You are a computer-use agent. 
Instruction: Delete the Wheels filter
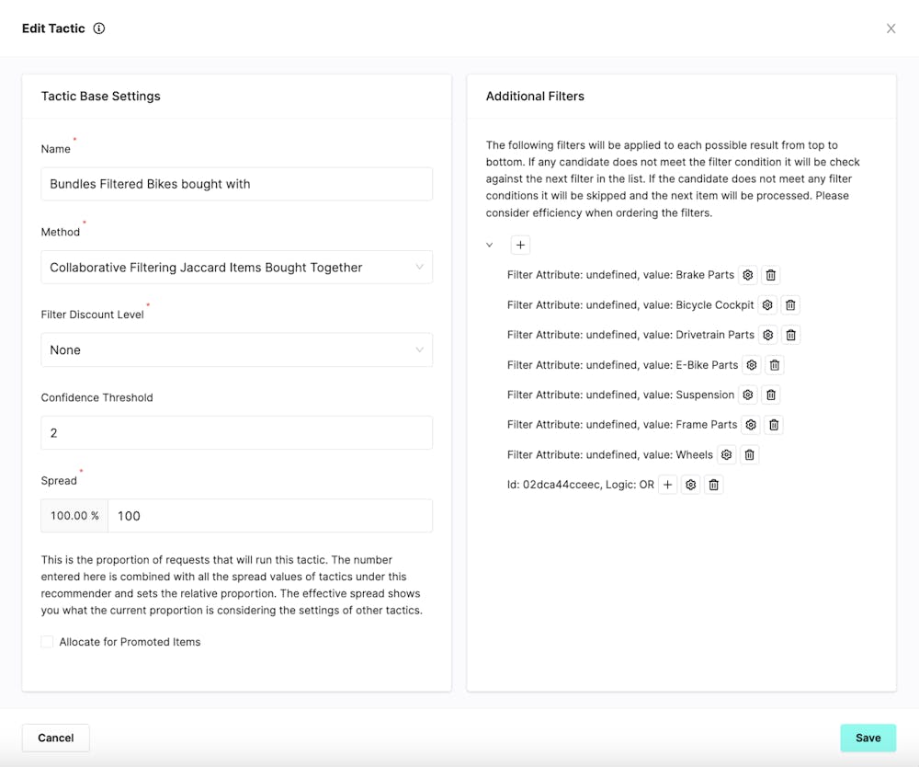point(750,454)
